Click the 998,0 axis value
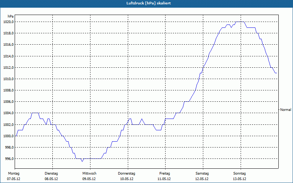This screenshot has width=293, height=183. (9, 147)
